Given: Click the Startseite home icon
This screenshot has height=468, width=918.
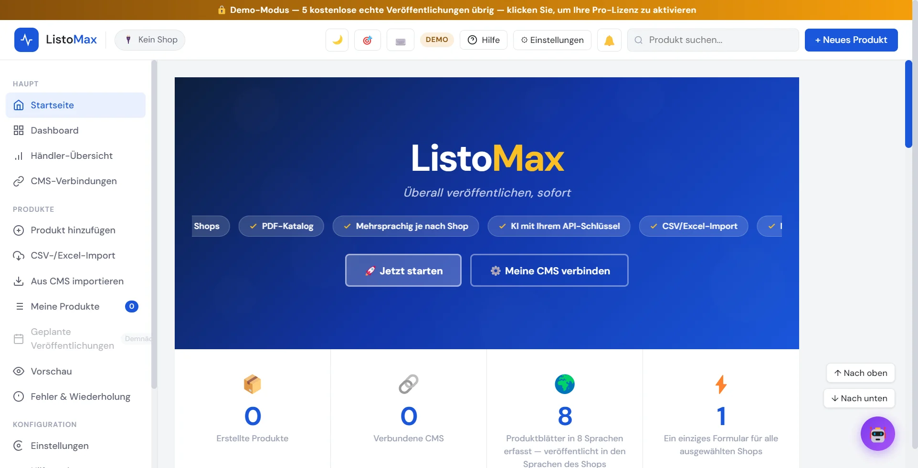Looking at the screenshot, I should coord(19,105).
